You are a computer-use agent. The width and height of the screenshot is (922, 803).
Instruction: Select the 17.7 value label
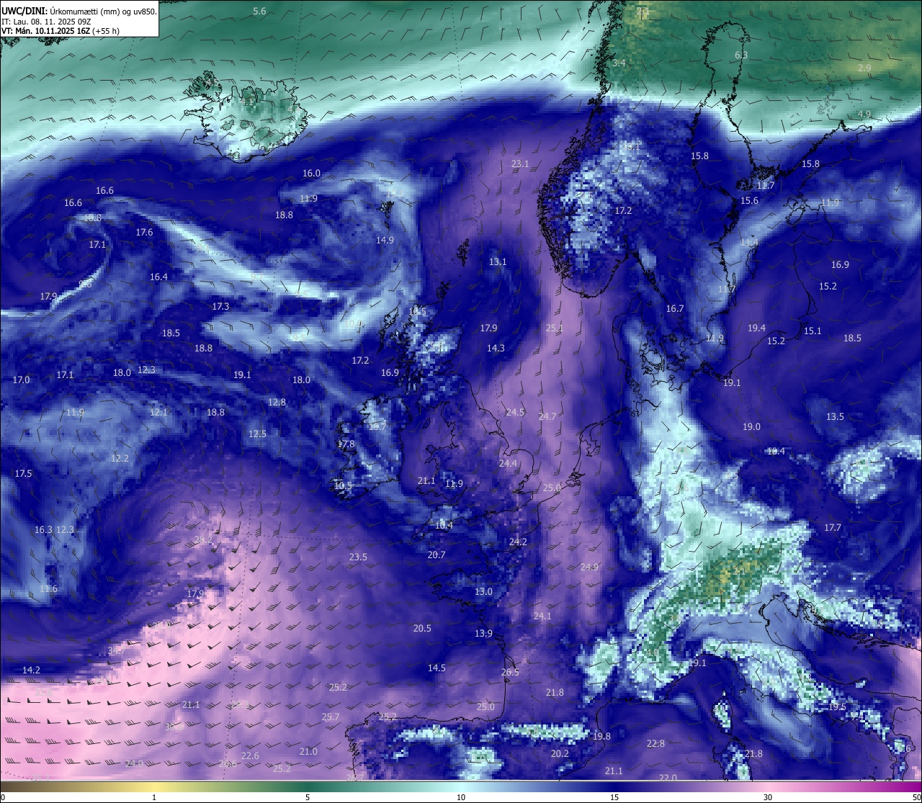(833, 528)
